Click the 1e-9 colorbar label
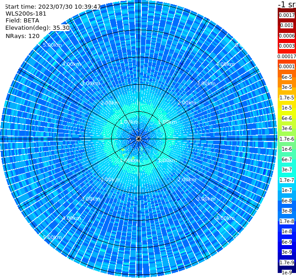The width and height of the screenshot is (296, 278). pos(287,273)
